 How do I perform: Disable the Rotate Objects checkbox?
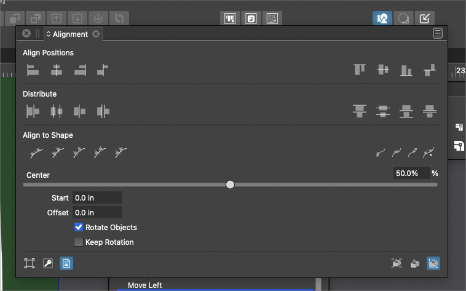(x=79, y=228)
